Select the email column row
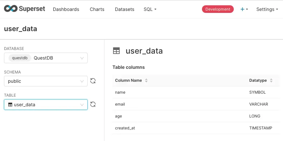This screenshot has height=141, width=283. coord(196,104)
